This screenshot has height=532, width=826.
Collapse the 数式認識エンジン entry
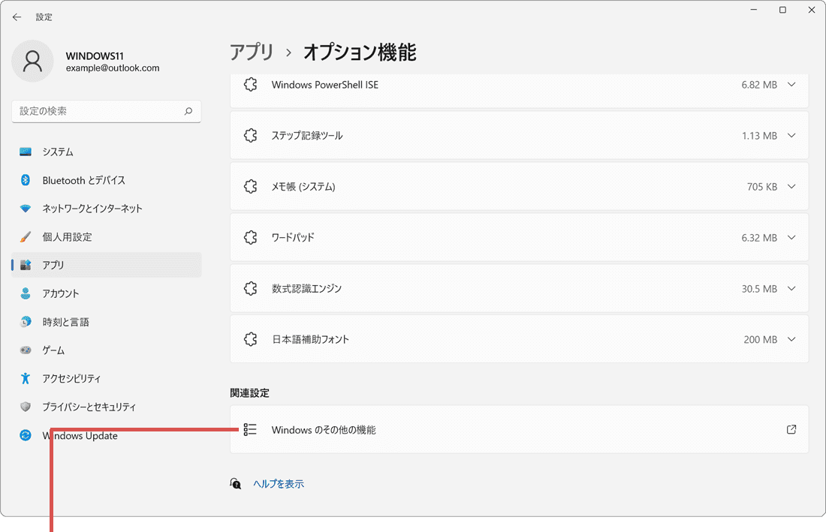coord(791,288)
